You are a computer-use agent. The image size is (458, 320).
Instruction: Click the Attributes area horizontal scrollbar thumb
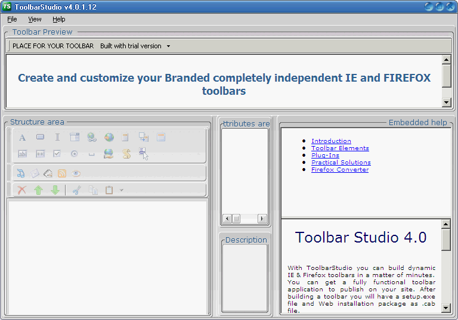(236, 218)
